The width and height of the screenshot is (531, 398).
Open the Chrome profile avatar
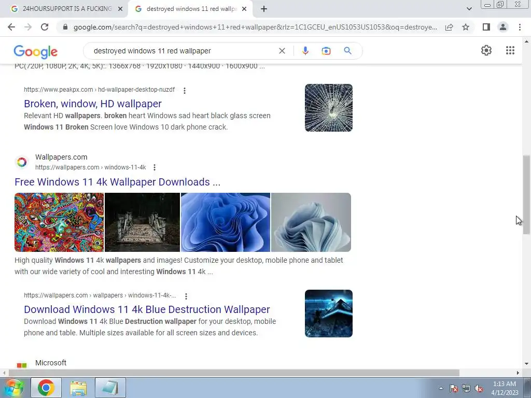[x=503, y=27]
